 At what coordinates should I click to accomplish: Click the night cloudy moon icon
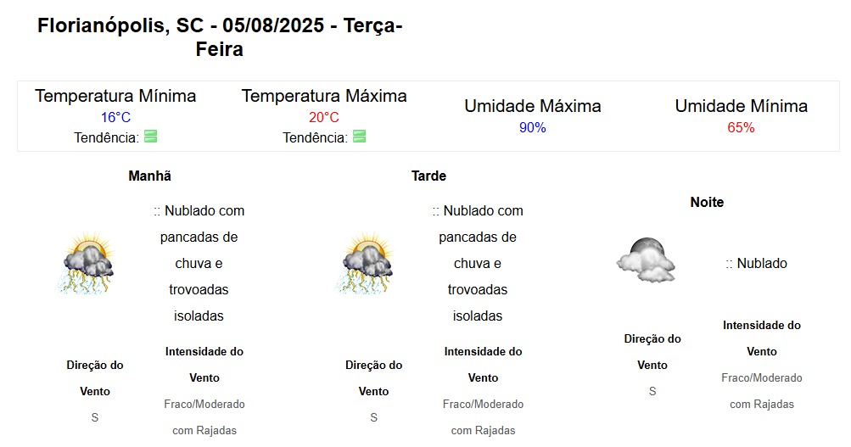(646, 260)
